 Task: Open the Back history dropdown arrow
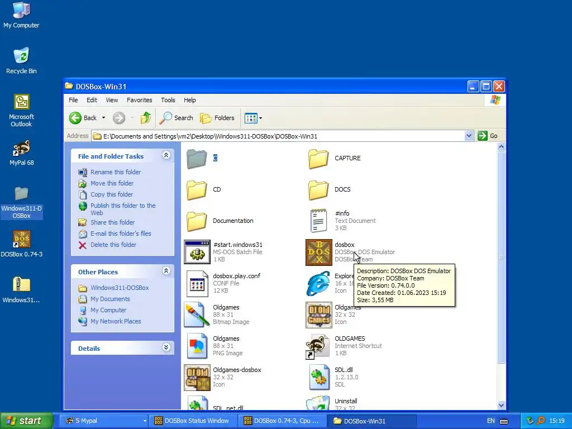103,118
